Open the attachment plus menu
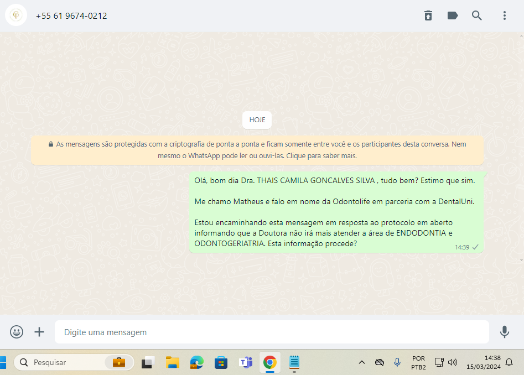Screen dimensions: 524x375 click(x=39, y=332)
